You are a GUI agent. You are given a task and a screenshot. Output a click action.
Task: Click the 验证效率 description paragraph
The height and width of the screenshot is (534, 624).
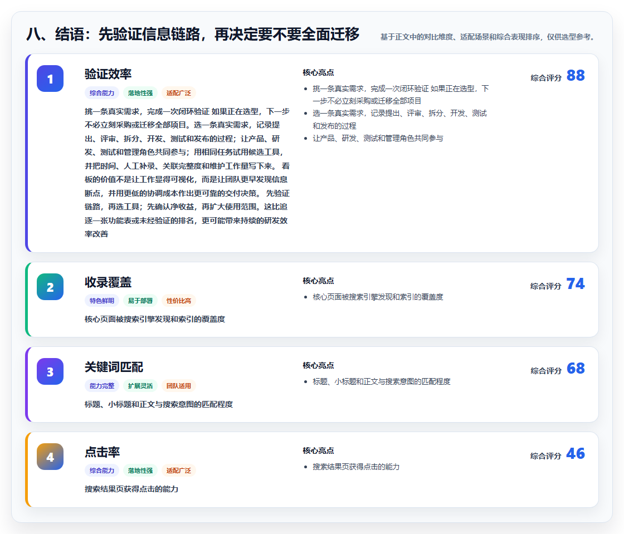click(x=187, y=173)
